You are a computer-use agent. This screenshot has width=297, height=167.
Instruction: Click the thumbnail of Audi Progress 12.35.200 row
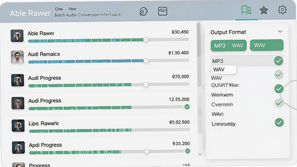point(18,103)
